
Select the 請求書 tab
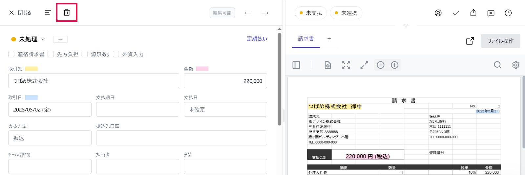tap(306, 39)
